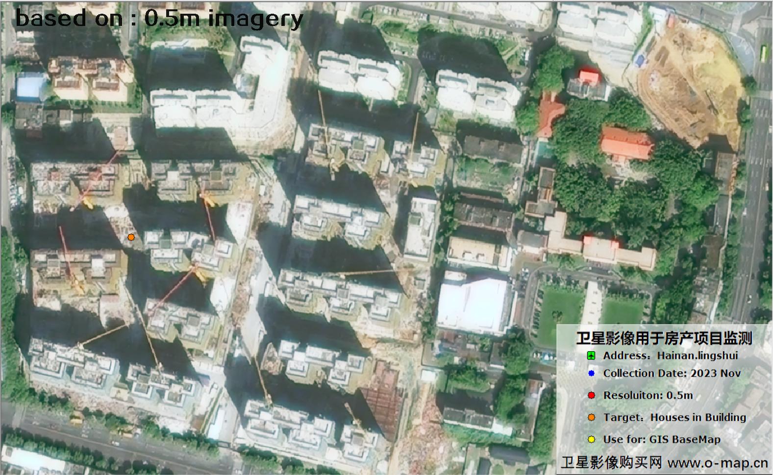Viewport: 773px width, 475px height.
Task: Click the red Resolution legend dot
Action: tap(591, 395)
